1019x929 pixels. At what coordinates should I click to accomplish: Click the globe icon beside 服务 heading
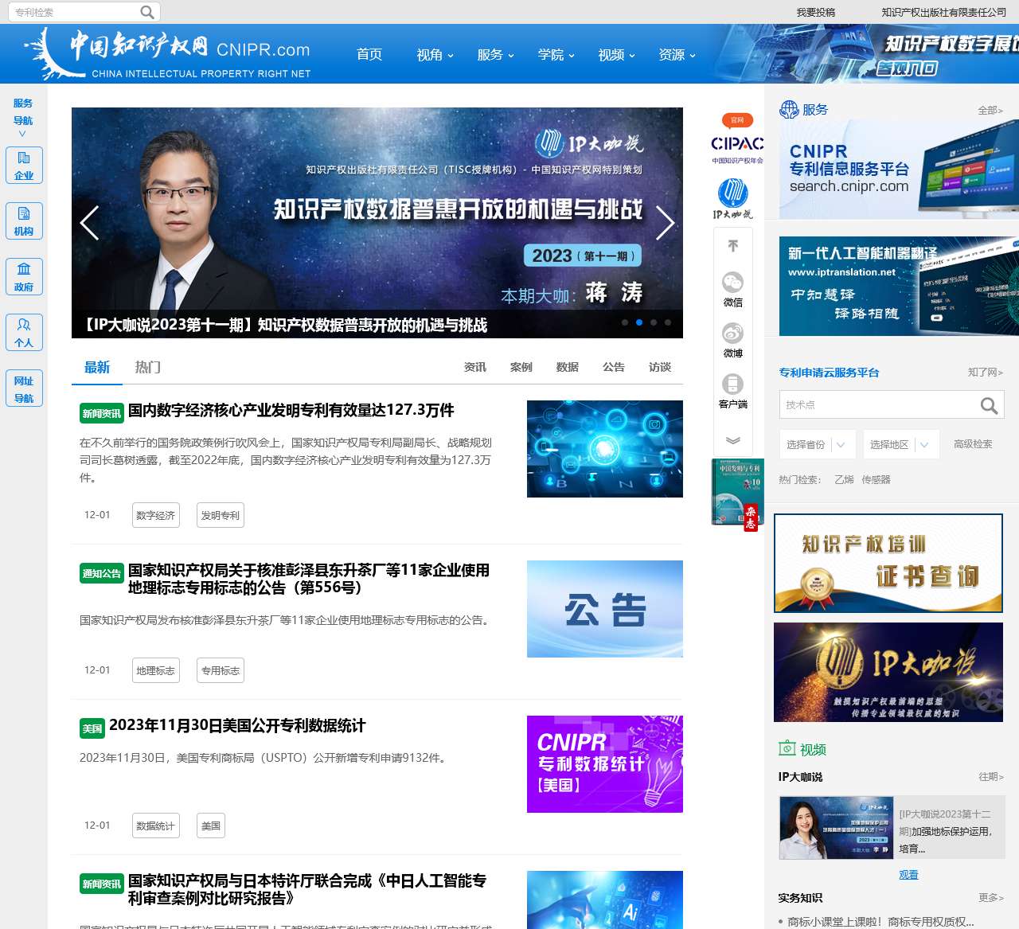point(789,109)
